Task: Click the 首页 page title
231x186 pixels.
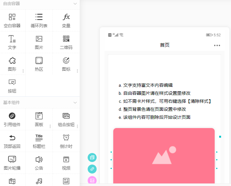Action: [164, 45]
